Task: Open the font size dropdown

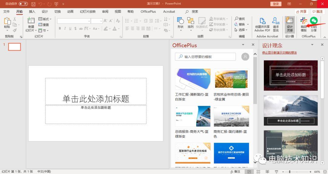Action: (x=101, y=21)
